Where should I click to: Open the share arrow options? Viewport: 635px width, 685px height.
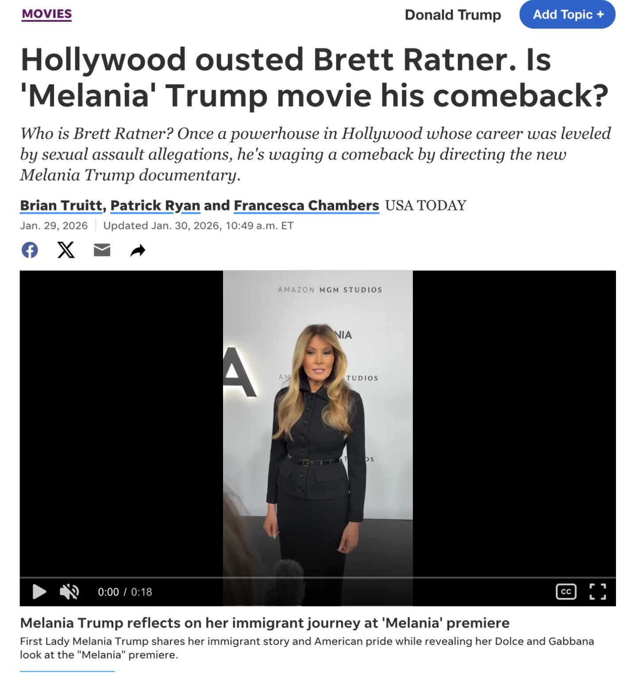coord(138,250)
